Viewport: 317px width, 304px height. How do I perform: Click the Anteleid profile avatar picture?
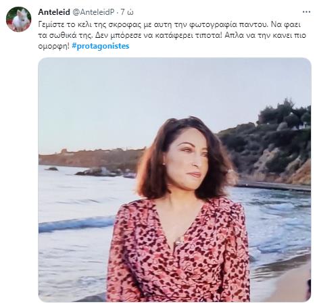pos(18,19)
